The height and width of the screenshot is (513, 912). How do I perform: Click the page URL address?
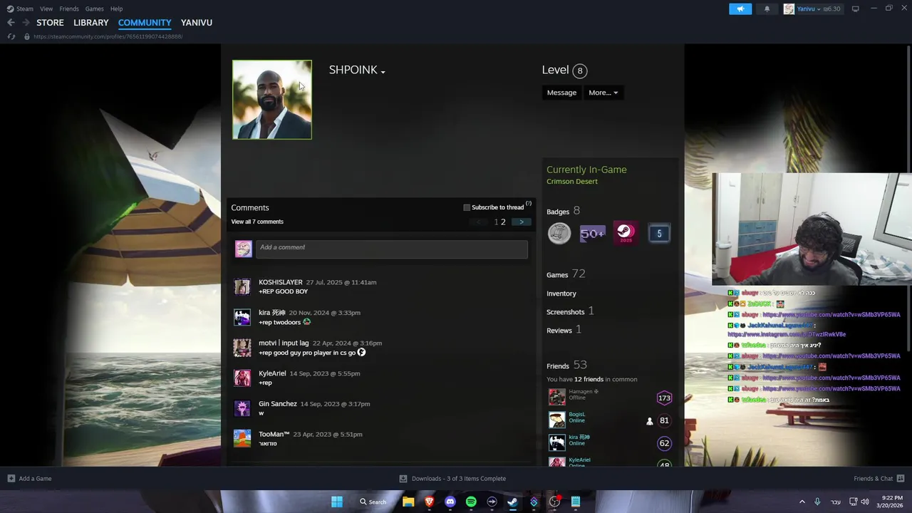pyautogui.click(x=108, y=36)
